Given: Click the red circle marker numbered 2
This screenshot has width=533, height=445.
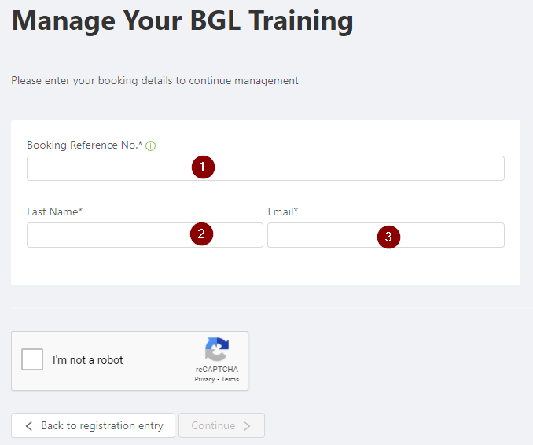Looking at the screenshot, I should click(201, 234).
